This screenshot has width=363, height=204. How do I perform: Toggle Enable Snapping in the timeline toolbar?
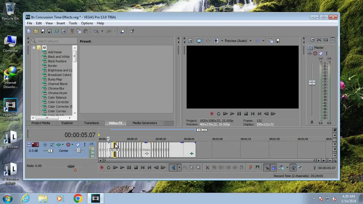[267, 168]
